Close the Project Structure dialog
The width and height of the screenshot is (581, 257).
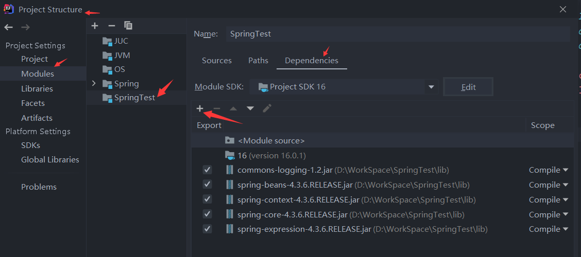click(x=563, y=9)
